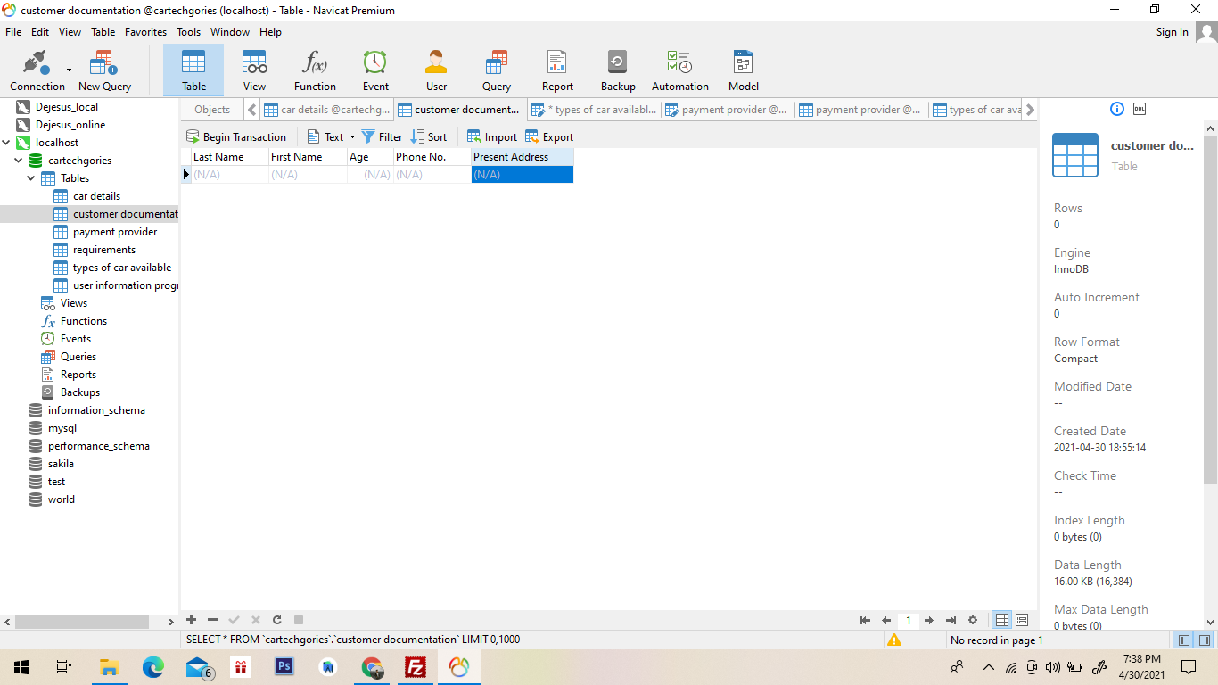This screenshot has width=1218, height=685.
Task: Collapse the cartechgories database node
Action: 19,161
